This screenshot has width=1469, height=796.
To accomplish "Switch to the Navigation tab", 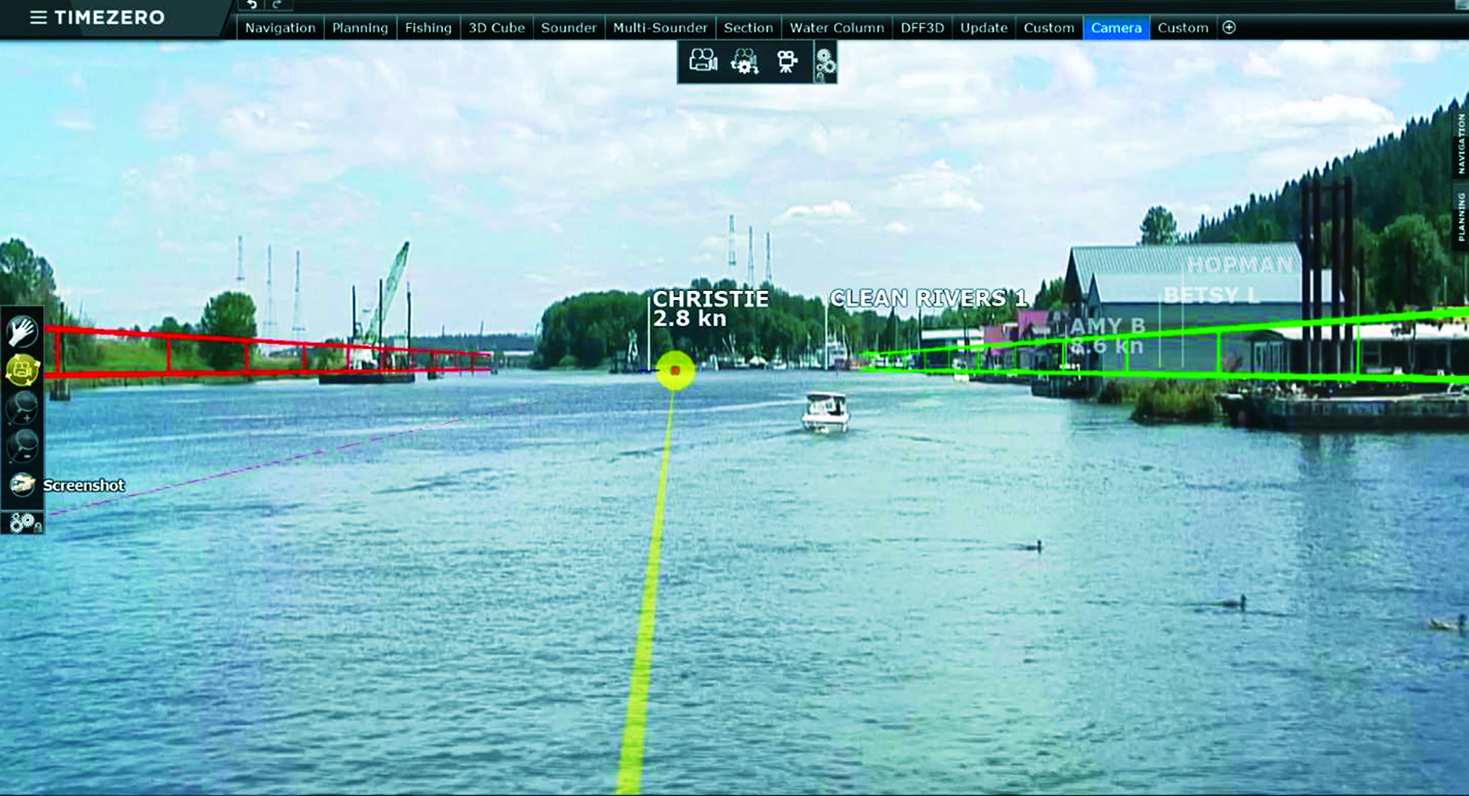I will 280,28.
